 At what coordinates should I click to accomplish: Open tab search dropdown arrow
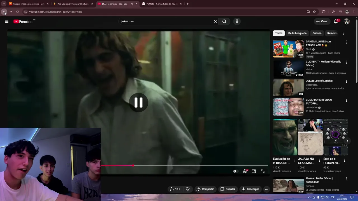pyautogui.click(x=4, y=4)
